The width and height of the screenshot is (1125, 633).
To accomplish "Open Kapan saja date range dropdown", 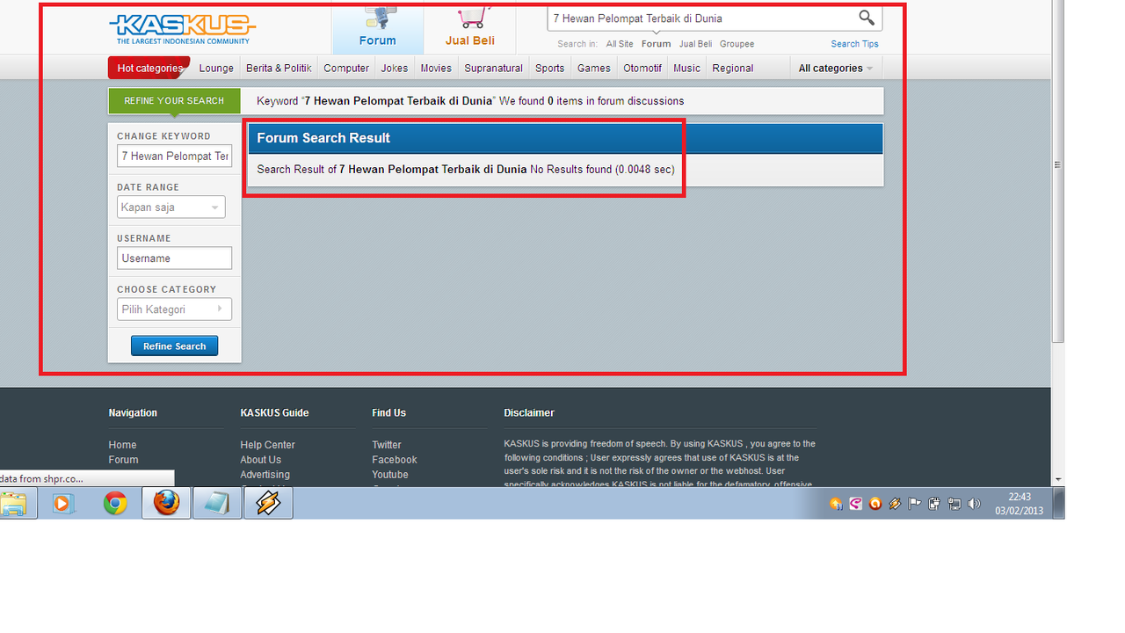I will (171, 207).
